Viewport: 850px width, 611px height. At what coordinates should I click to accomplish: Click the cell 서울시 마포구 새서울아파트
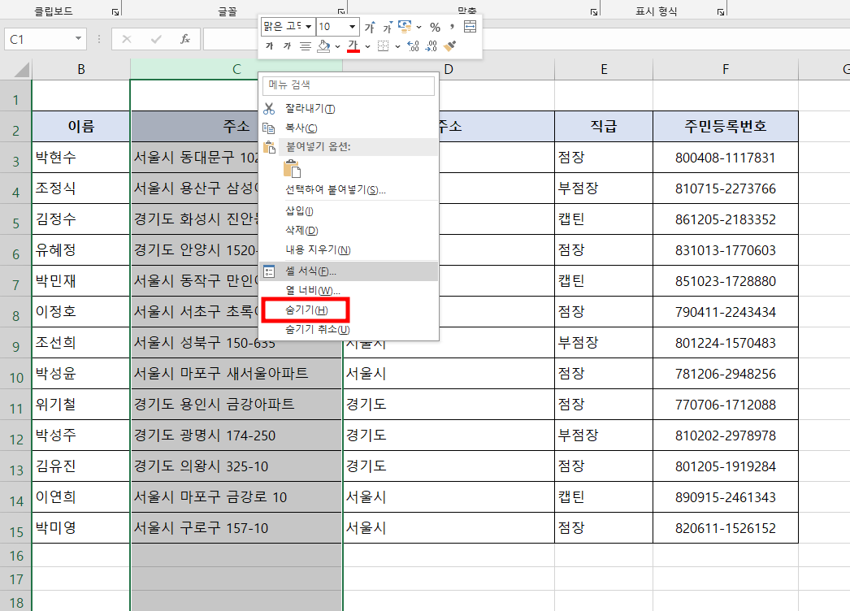pos(236,374)
